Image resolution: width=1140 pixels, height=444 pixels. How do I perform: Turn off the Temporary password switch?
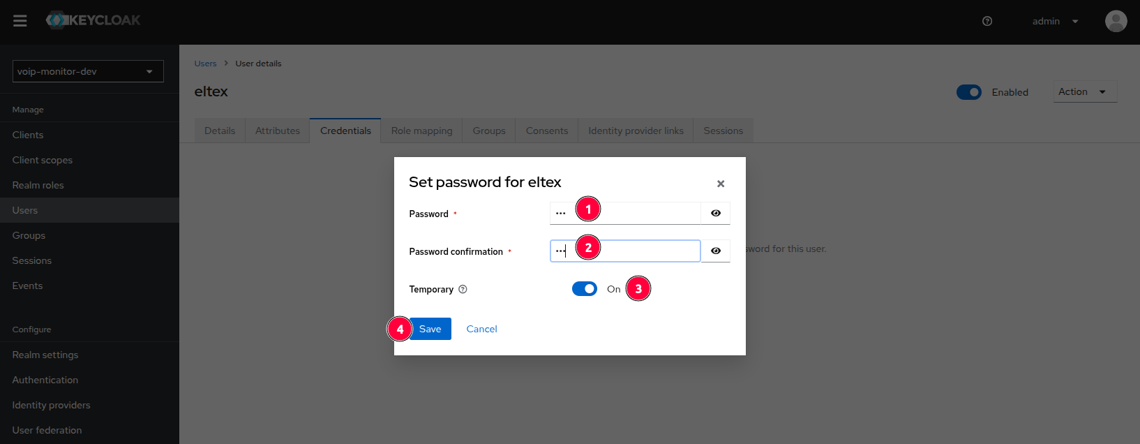pos(585,289)
